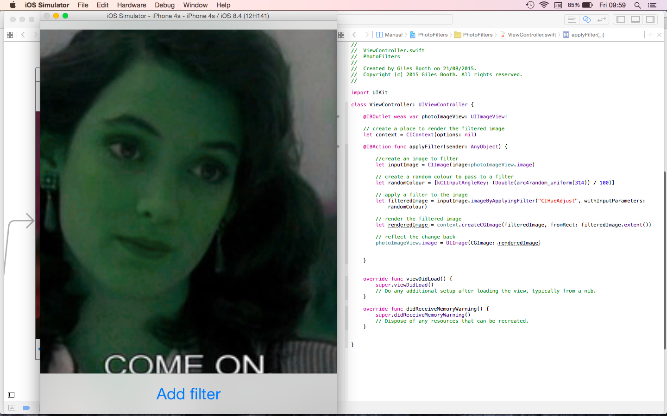The width and height of the screenshot is (667, 416).
Task: Open the applyFilter(_:) method dropdown
Action: click(587, 35)
